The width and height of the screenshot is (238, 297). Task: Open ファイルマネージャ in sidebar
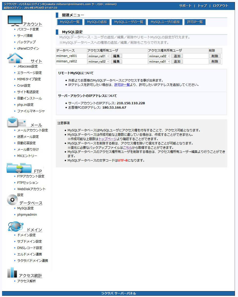point(31,111)
